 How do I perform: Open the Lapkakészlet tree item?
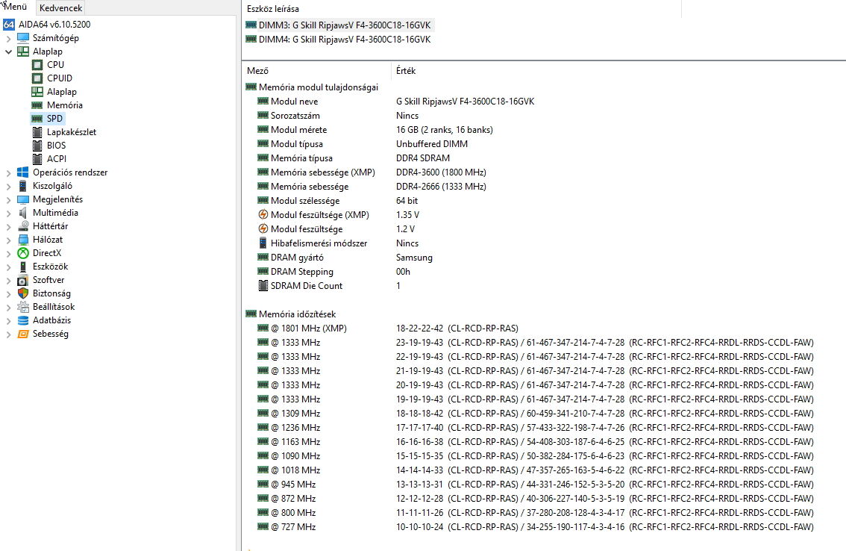pos(71,132)
